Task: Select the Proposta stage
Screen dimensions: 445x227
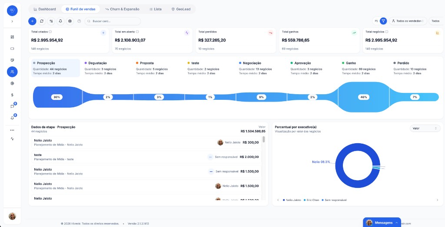Action: click(x=158, y=68)
